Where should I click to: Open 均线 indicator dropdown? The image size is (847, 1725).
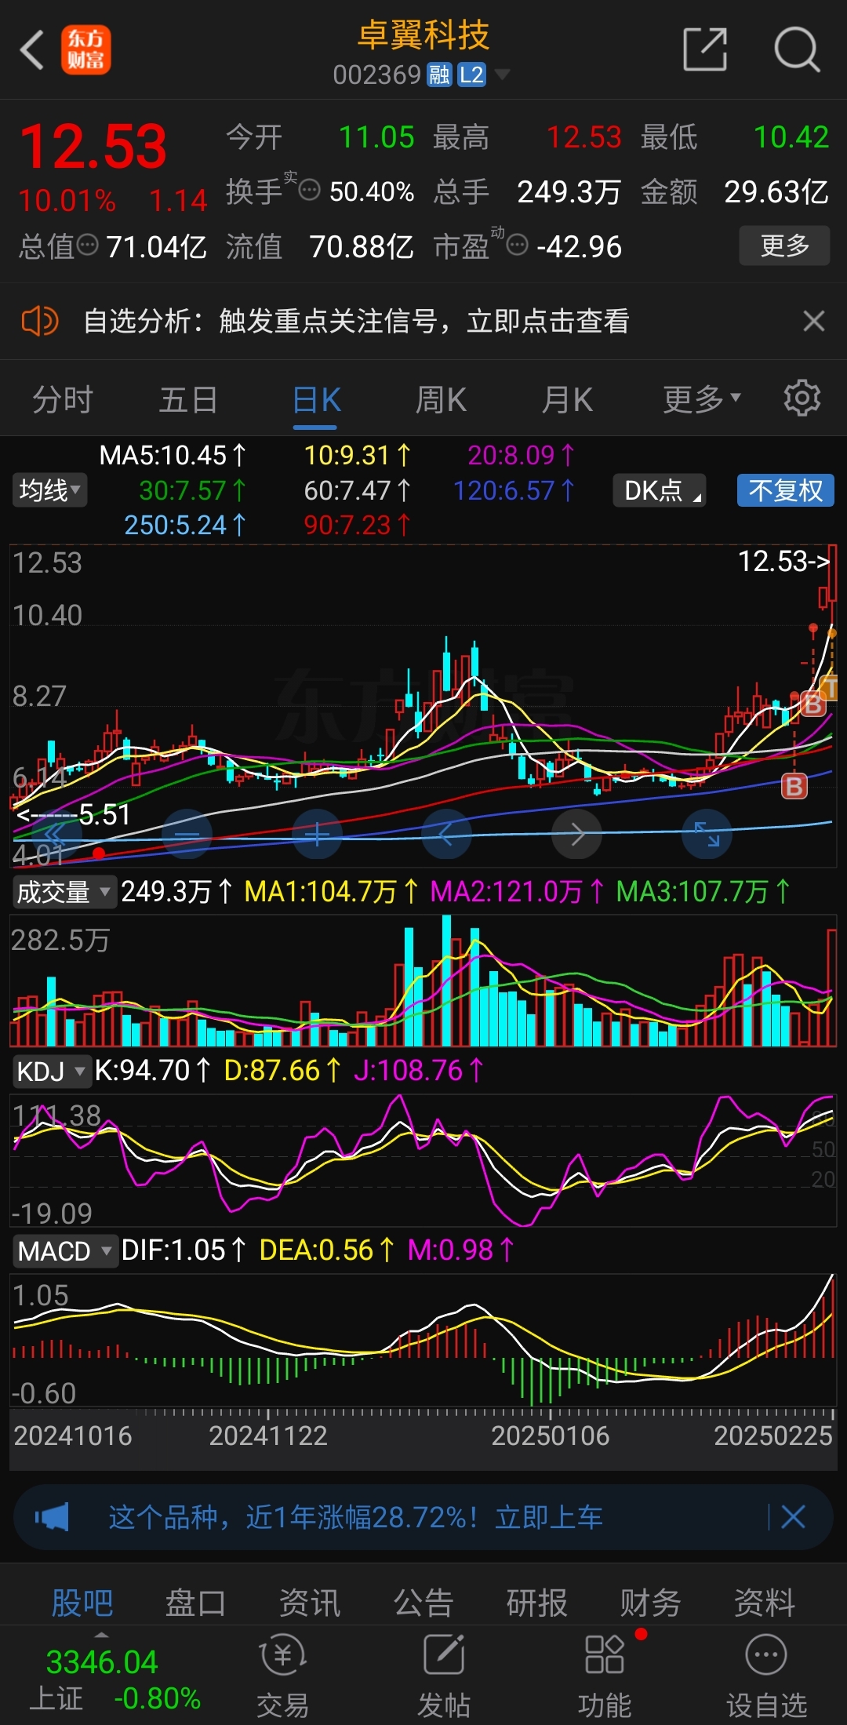pos(49,491)
